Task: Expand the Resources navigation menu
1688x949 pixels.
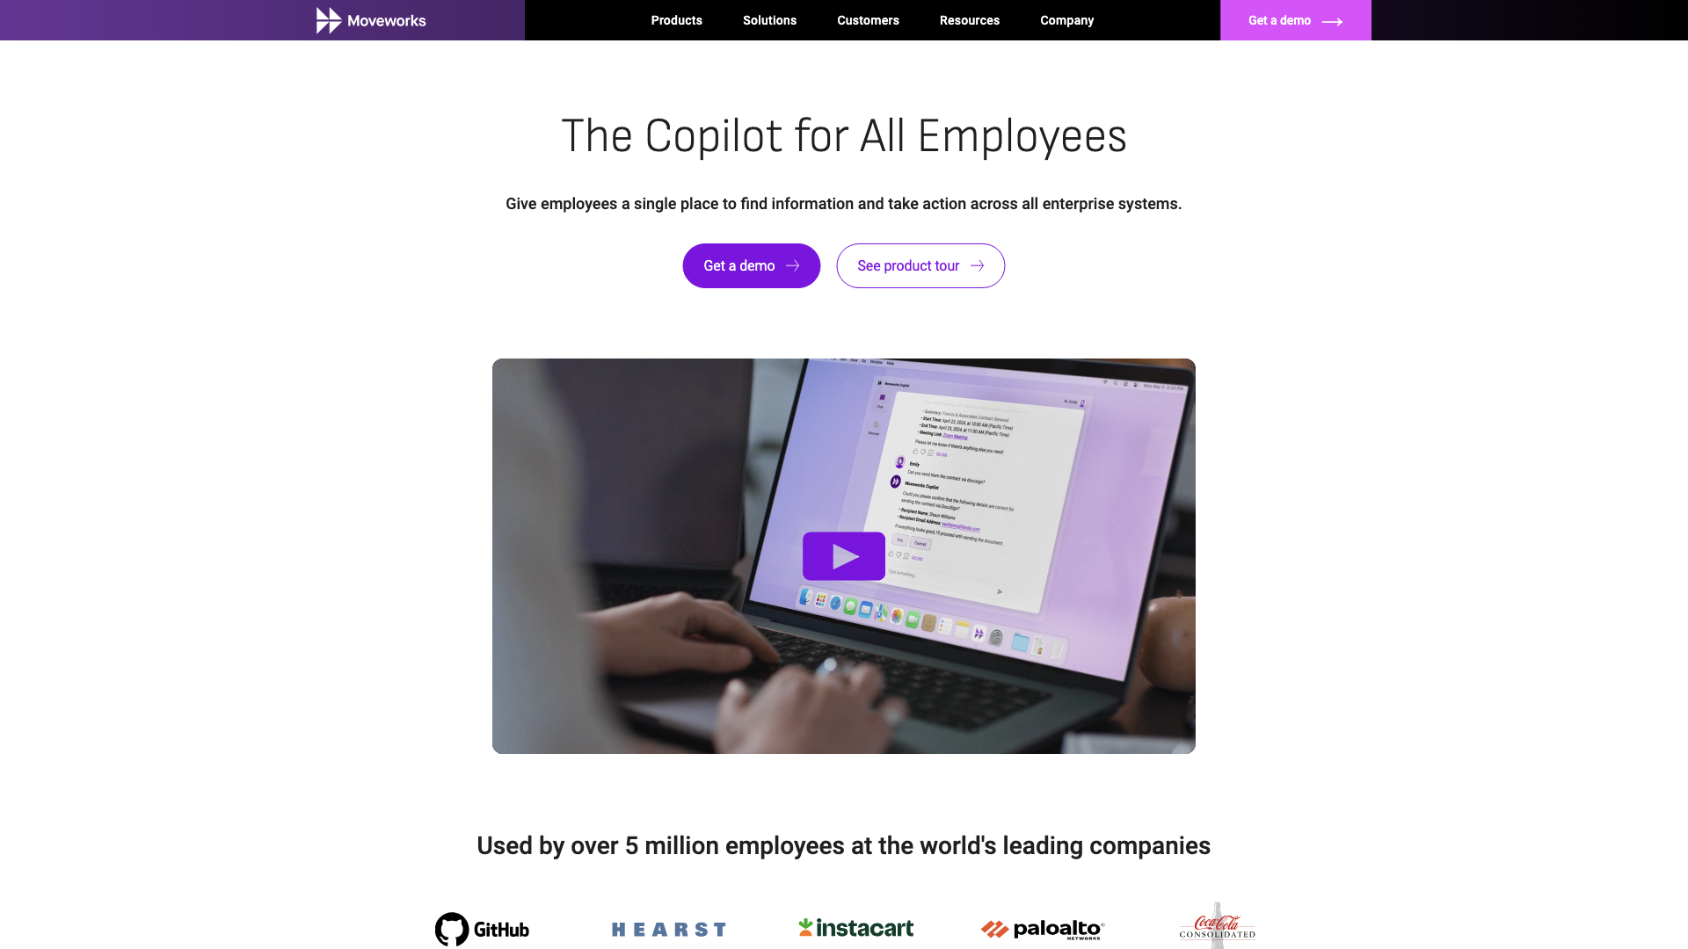Action: (x=969, y=19)
